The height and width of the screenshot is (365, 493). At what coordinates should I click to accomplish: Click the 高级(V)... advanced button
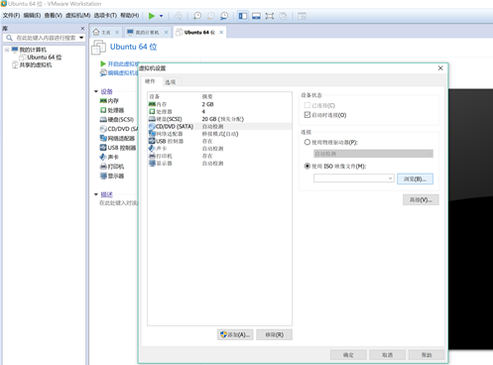coord(421,199)
